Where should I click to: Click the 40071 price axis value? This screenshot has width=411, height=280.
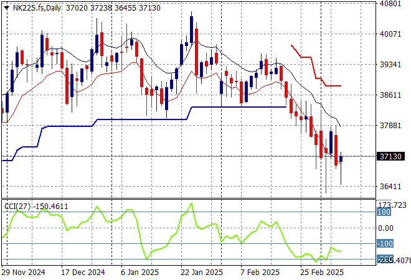click(390, 34)
